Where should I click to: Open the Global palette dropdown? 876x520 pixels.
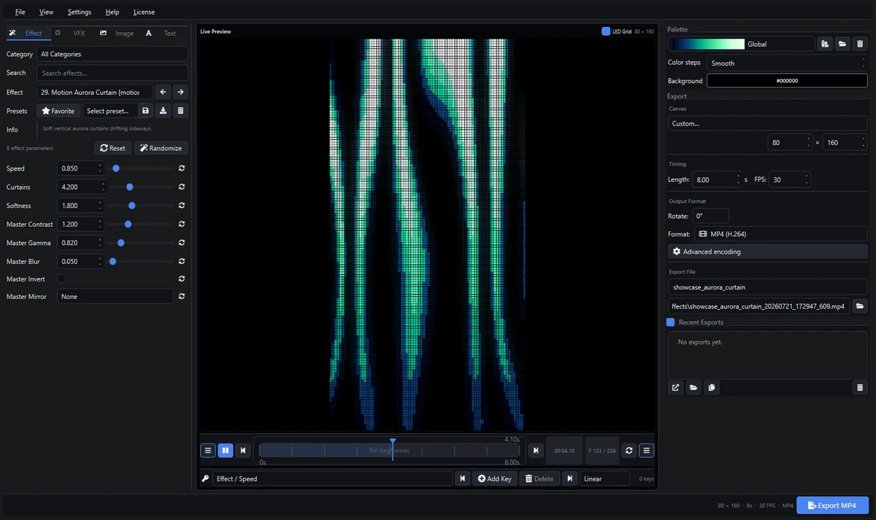742,44
